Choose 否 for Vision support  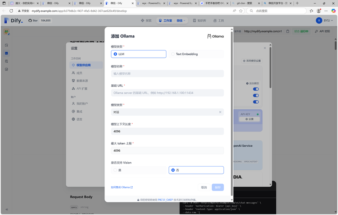click(196, 170)
